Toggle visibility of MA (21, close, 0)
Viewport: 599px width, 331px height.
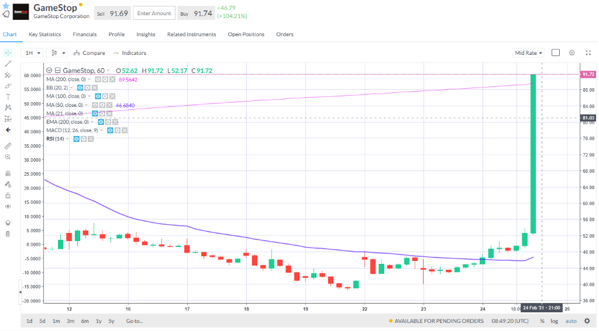pos(95,114)
